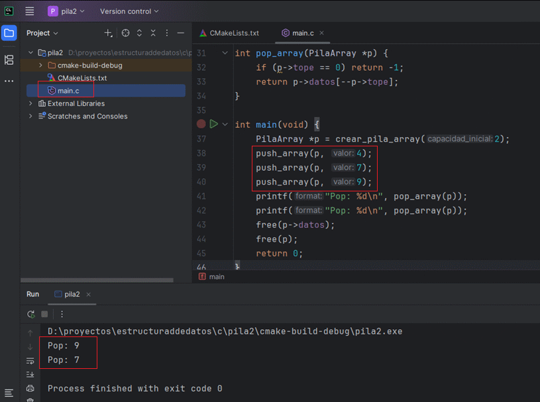540x402 pixels.
Task: Click the Print console output icon
Action: click(30, 388)
